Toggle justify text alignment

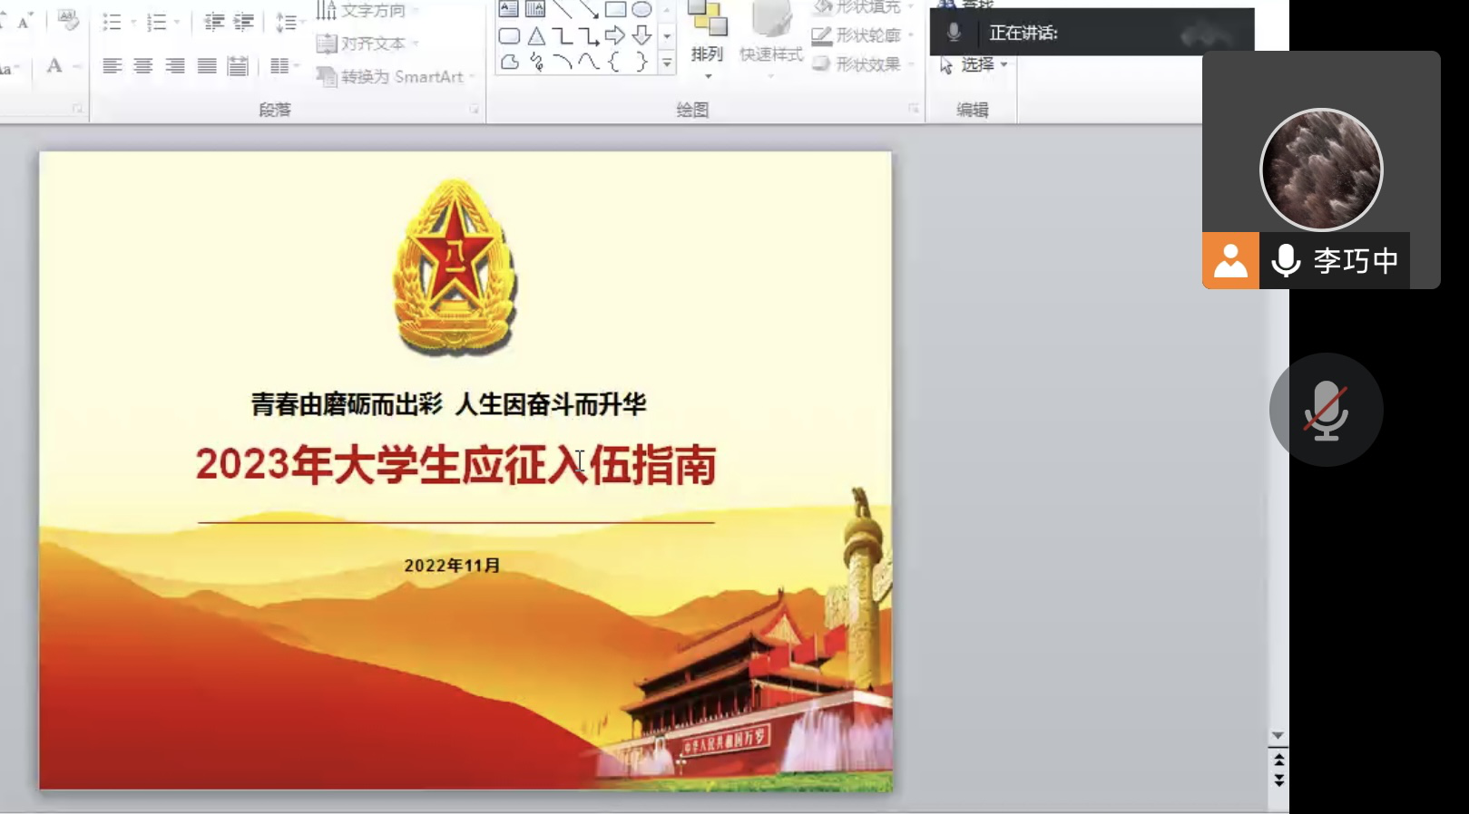click(207, 66)
